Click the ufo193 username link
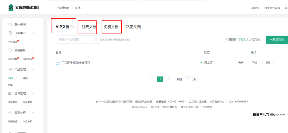The image size is (288, 133). [255, 8]
